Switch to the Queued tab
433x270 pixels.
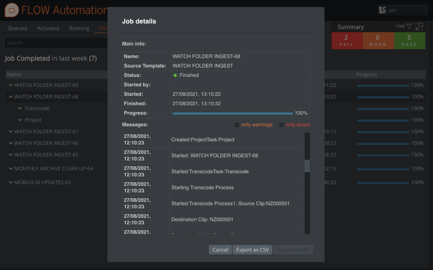[x=17, y=28]
